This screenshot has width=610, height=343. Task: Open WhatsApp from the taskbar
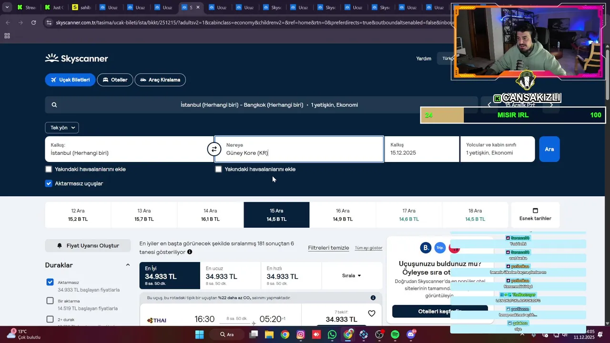click(x=332, y=334)
